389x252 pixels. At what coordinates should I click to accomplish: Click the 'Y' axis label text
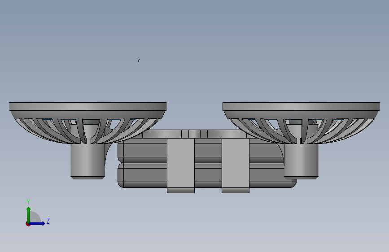[28, 202]
